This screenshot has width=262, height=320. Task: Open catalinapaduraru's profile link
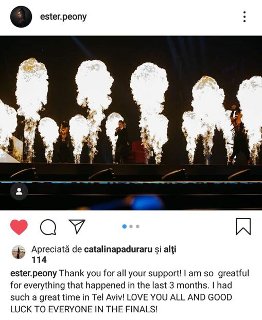click(118, 250)
